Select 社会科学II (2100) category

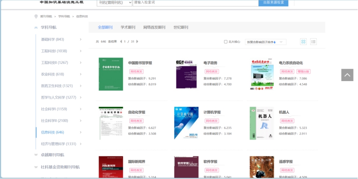point(54,121)
